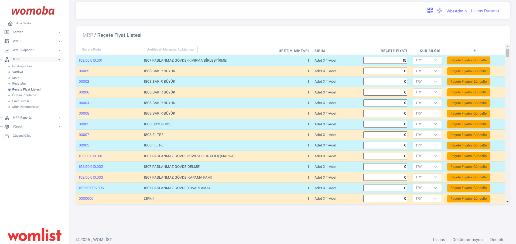The width and height of the screenshot is (516, 244).
Task: Open Lisans Durumu link
Action: [485, 11]
